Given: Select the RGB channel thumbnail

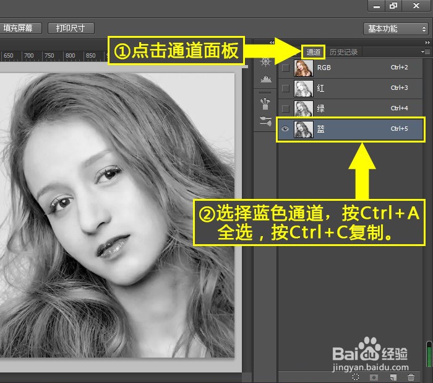Looking at the screenshot, I should click(304, 68).
